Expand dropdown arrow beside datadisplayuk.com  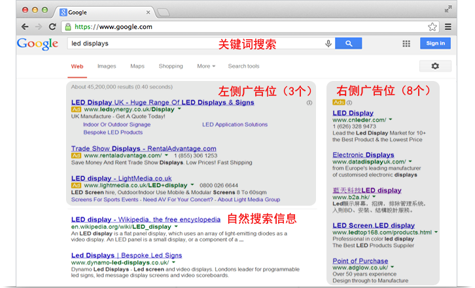pos(410,161)
